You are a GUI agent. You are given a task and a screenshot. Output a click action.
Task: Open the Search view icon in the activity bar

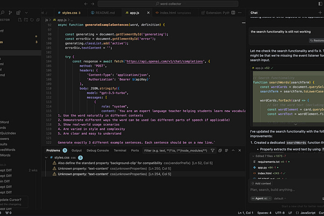[x=3, y=12]
